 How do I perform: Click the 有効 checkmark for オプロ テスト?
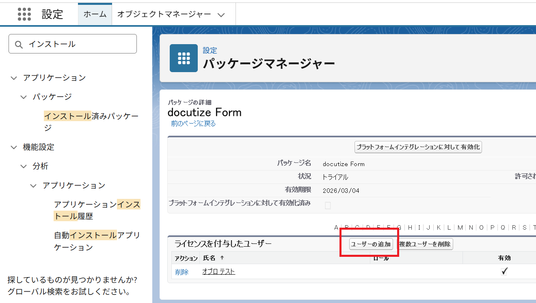coord(504,271)
